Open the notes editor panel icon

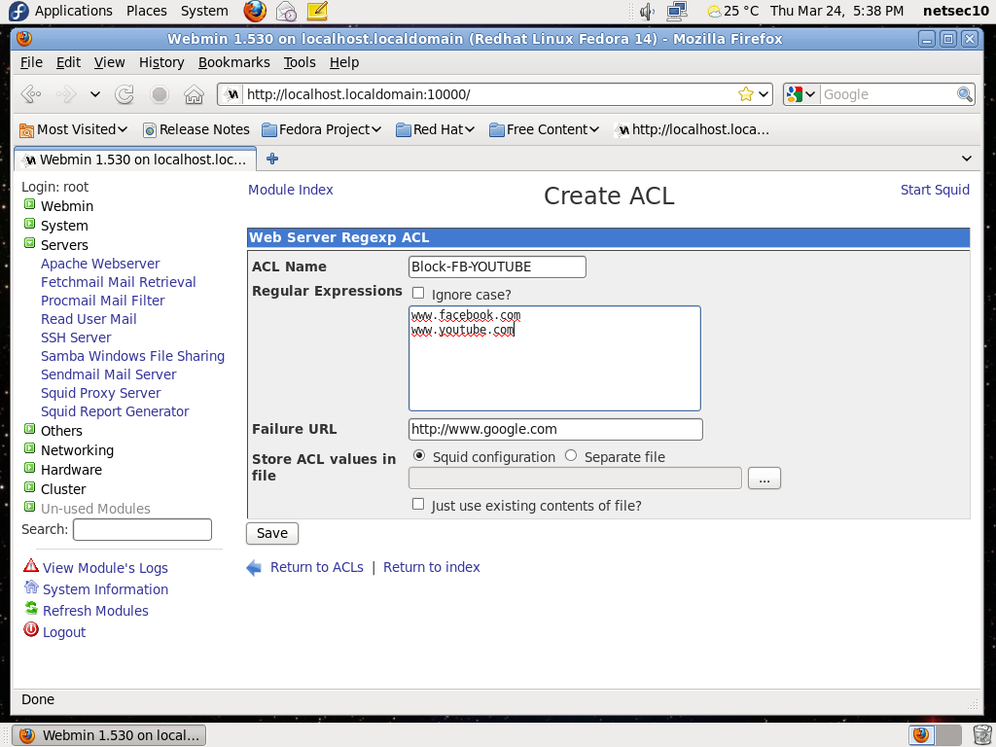tap(316, 11)
